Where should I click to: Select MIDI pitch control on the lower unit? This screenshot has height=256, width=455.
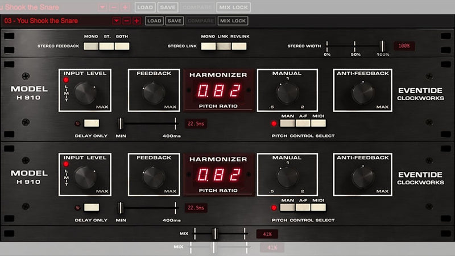(318, 208)
